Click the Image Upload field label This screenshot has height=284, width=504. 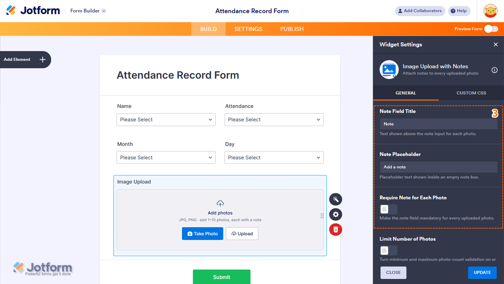click(x=134, y=182)
